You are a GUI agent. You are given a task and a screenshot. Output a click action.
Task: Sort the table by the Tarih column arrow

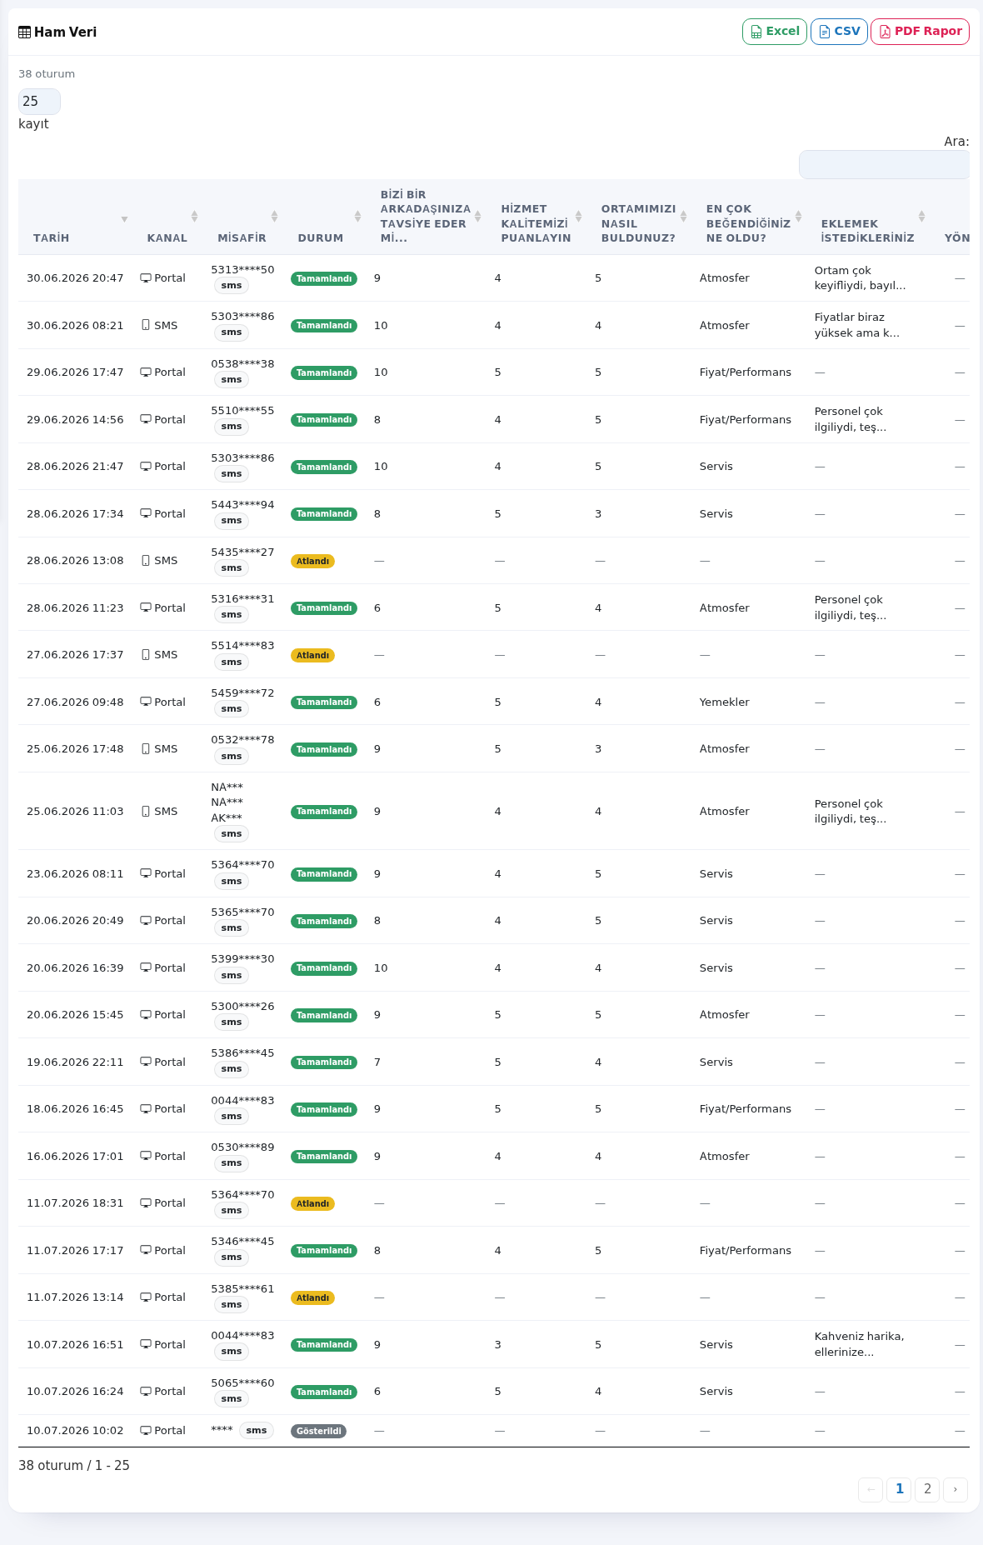[x=124, y=219]
